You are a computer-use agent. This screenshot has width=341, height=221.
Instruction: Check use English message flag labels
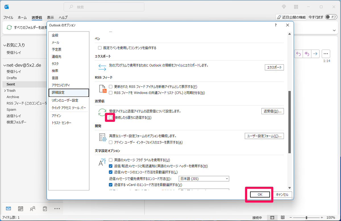point(111,160)
